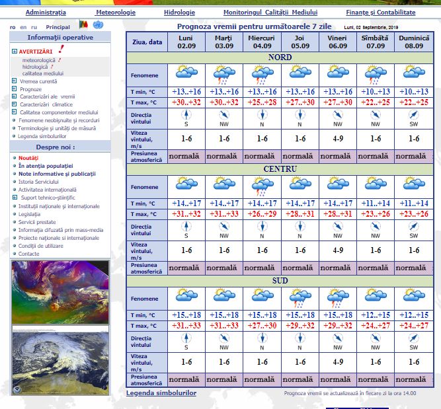Open Servicii prestate link
The width and height of the screenshot is (441, 409).
[37, 222]
